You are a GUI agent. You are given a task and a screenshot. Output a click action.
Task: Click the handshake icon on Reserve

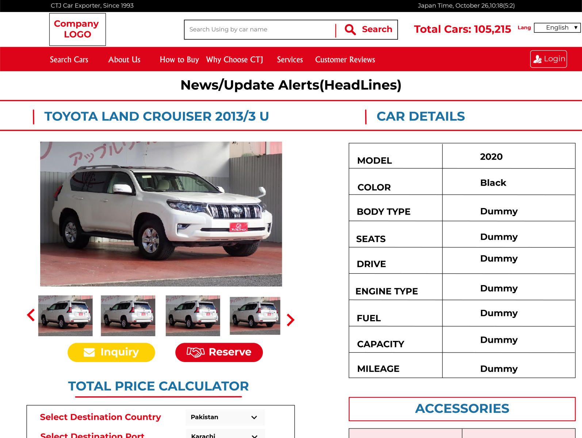pyautogui.click(x=196, y=352)
